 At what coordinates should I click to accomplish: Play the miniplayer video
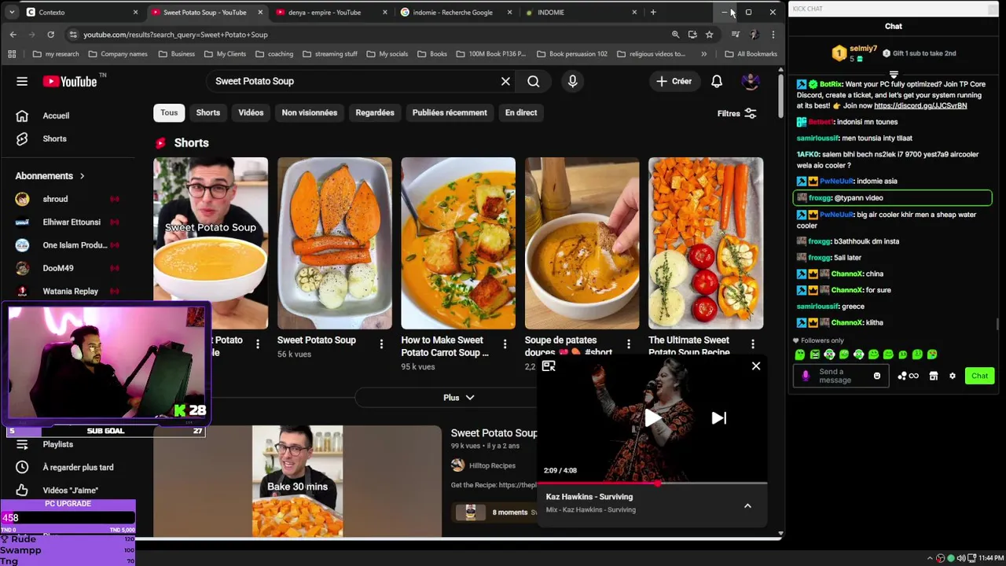652,418
